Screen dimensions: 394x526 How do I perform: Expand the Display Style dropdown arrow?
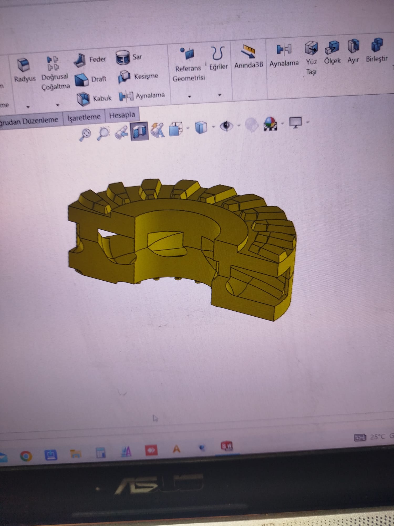(x=213, y=127)
